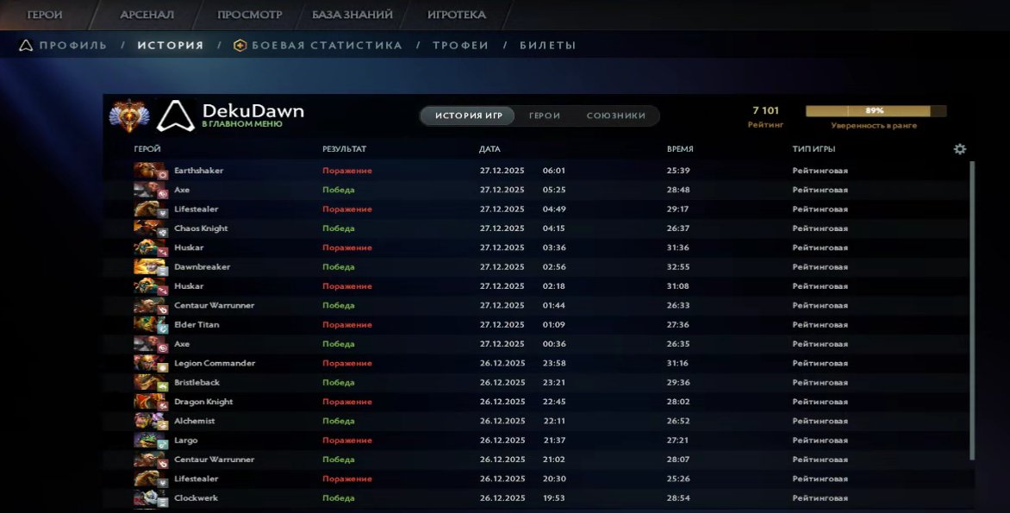Open the АРСЕНАЛ menu item

[x=147, y=14]
